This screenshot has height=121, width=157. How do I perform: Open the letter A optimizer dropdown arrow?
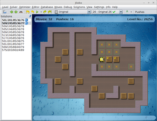point(131,12)
